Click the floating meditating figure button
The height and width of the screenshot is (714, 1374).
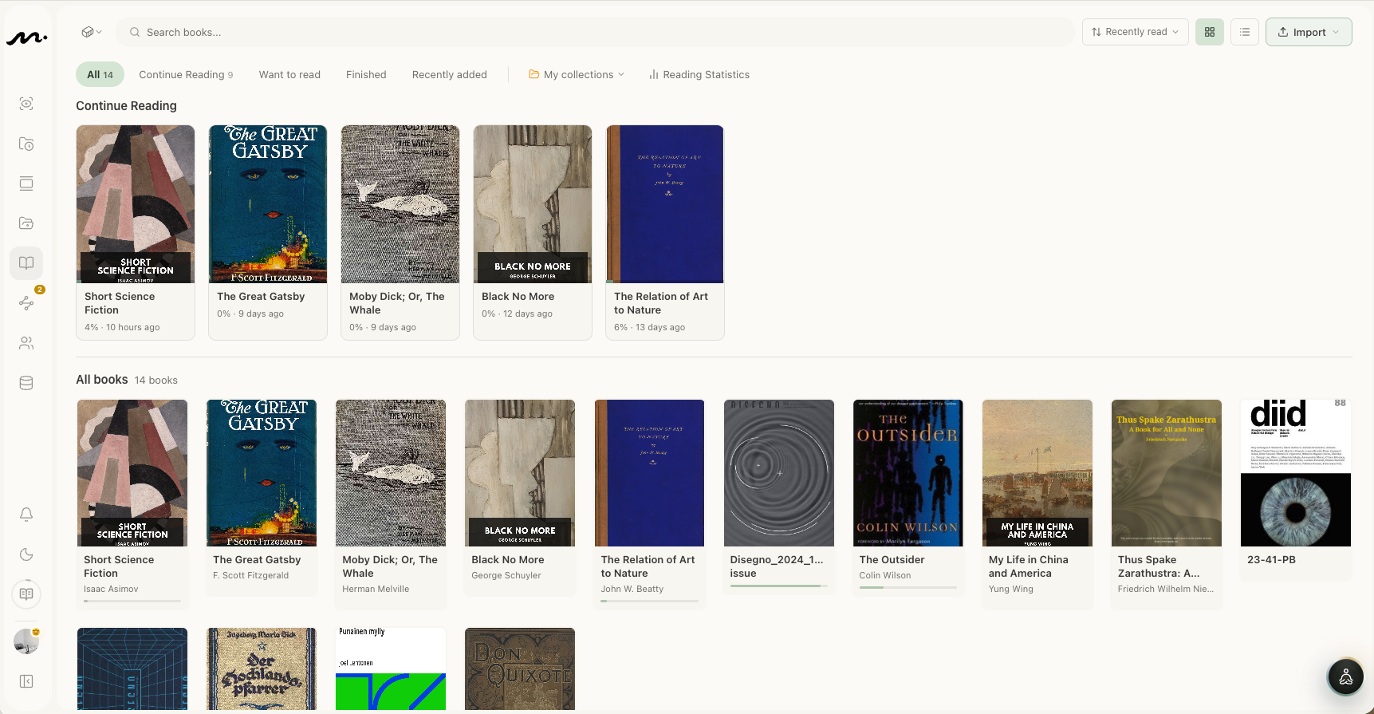1346,677
